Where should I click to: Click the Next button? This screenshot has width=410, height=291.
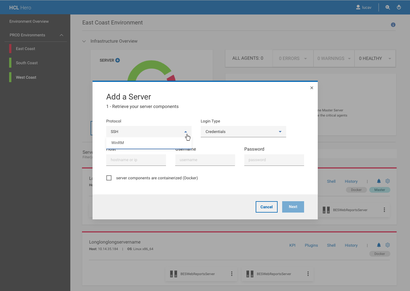(293, 207)
